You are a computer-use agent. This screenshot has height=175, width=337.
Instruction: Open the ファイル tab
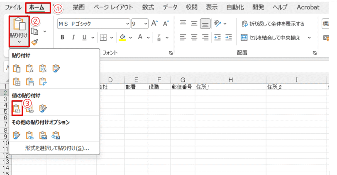(x=13, y=7)
